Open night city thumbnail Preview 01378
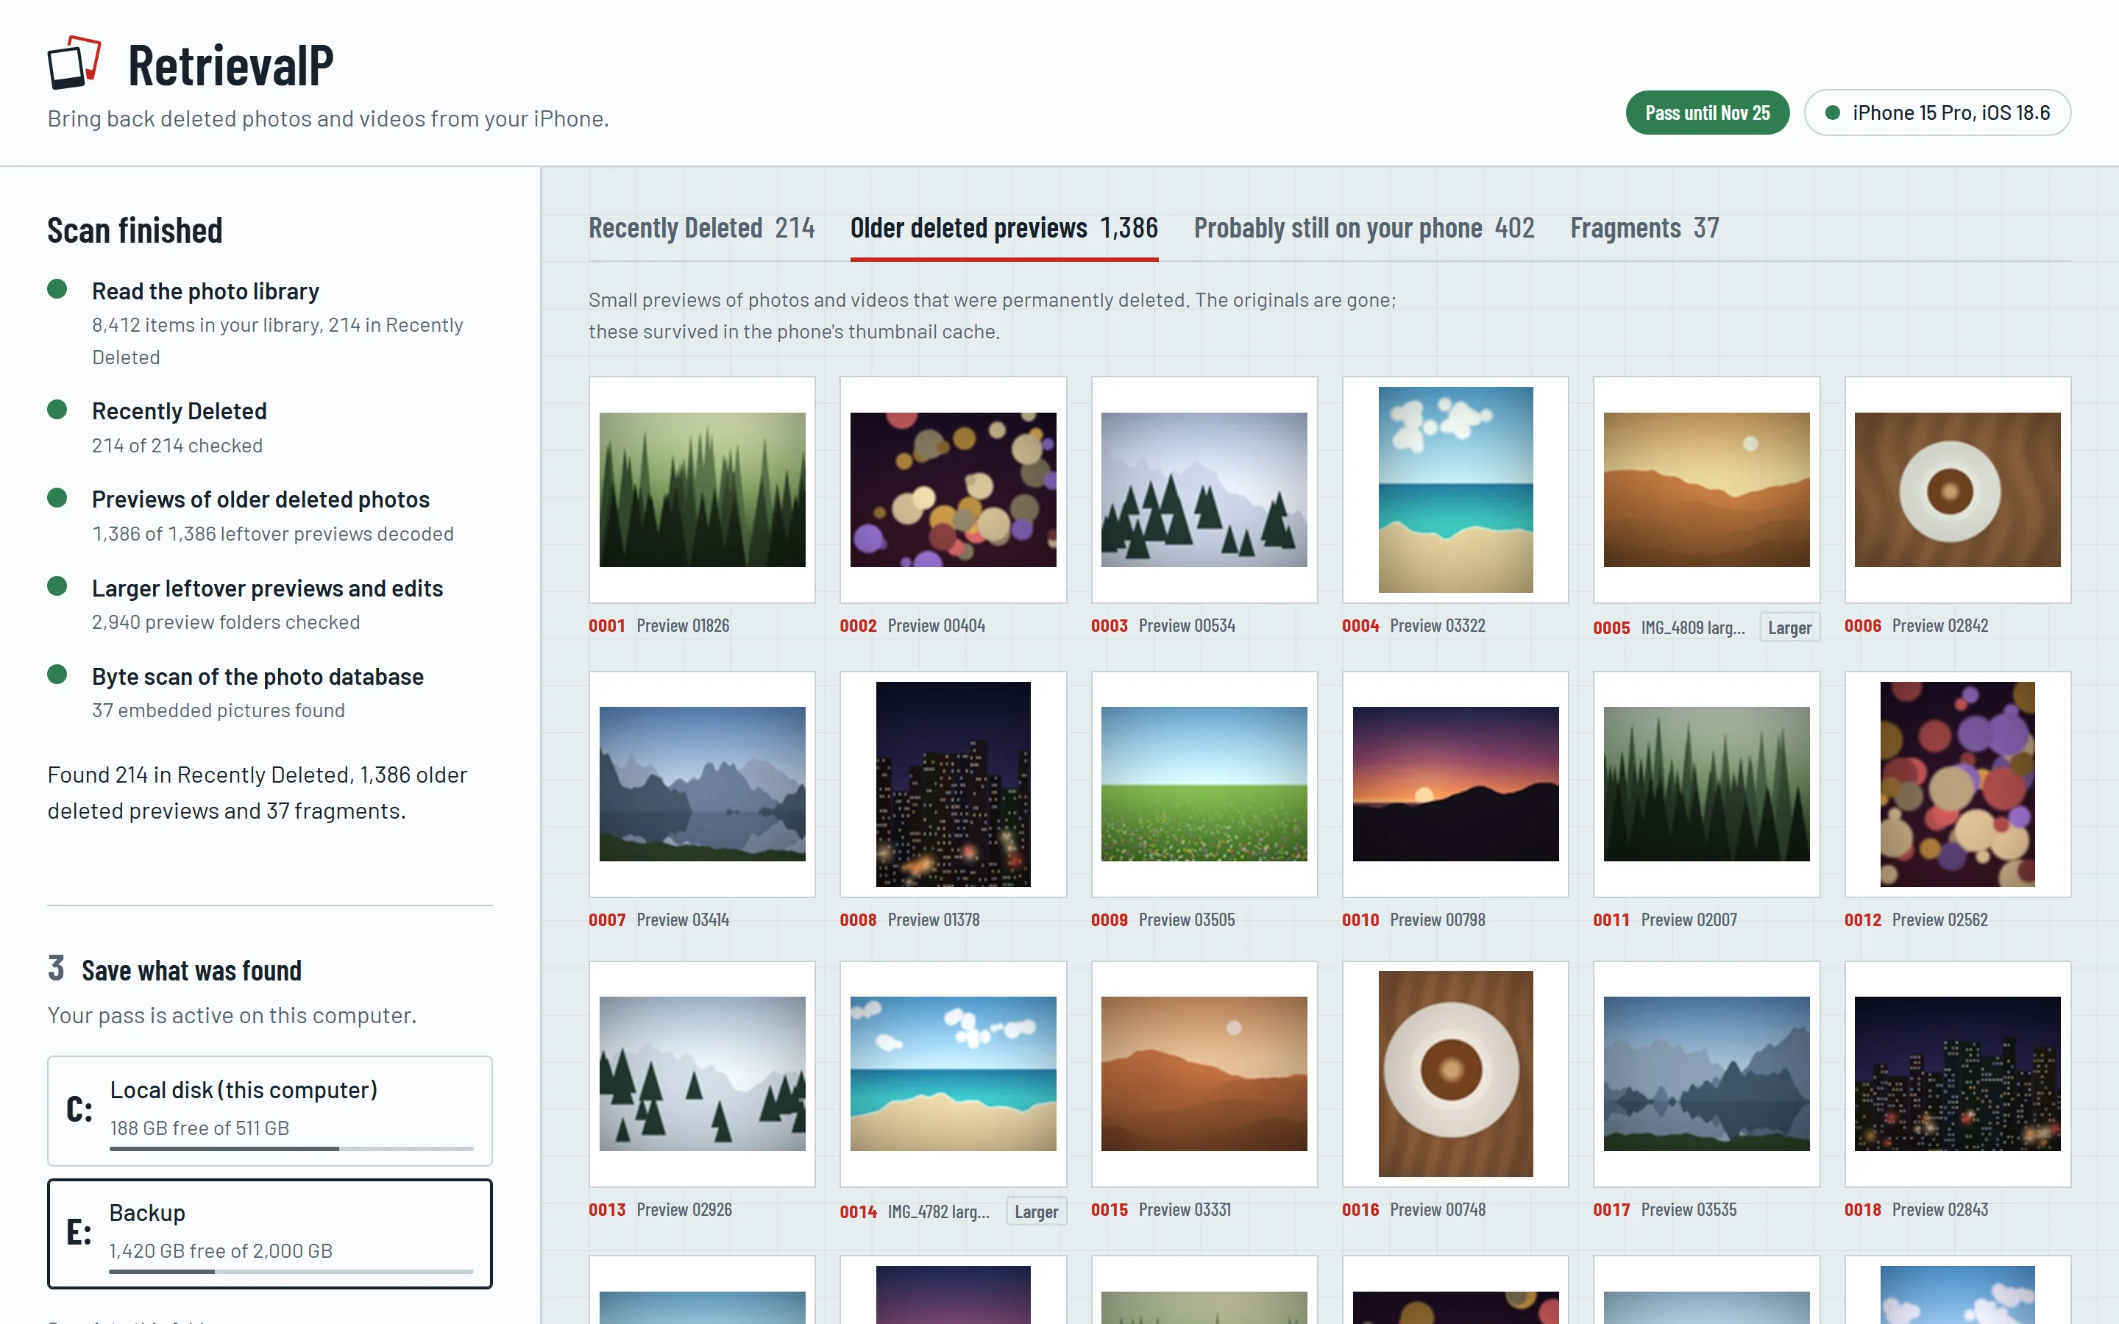 (x=953, y=783)
